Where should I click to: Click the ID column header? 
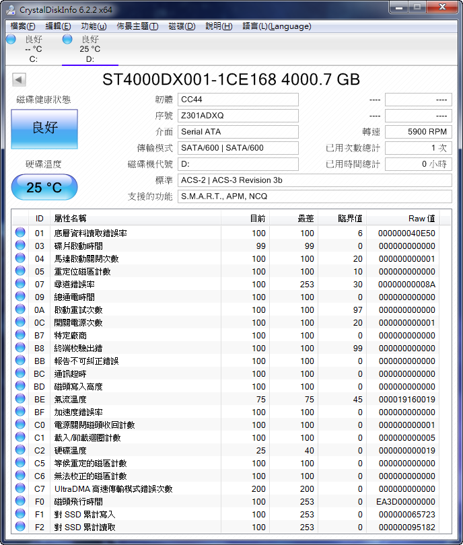tap(39, 219)
